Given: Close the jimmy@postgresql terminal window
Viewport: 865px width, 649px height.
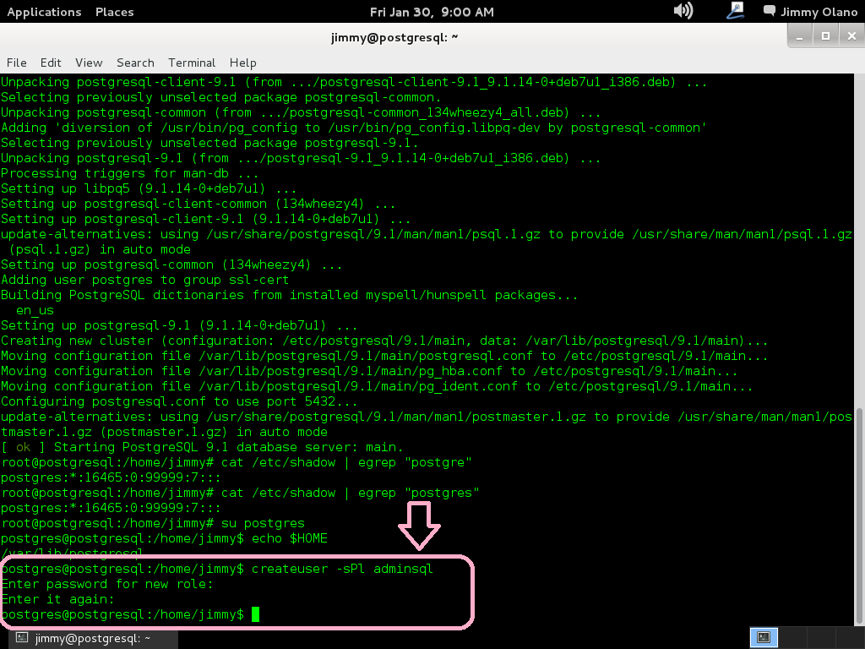Looking at the screenshot, I should 850,35.
